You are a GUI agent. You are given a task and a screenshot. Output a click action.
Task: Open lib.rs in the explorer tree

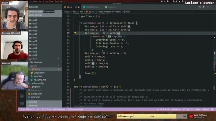pos(37,69)
